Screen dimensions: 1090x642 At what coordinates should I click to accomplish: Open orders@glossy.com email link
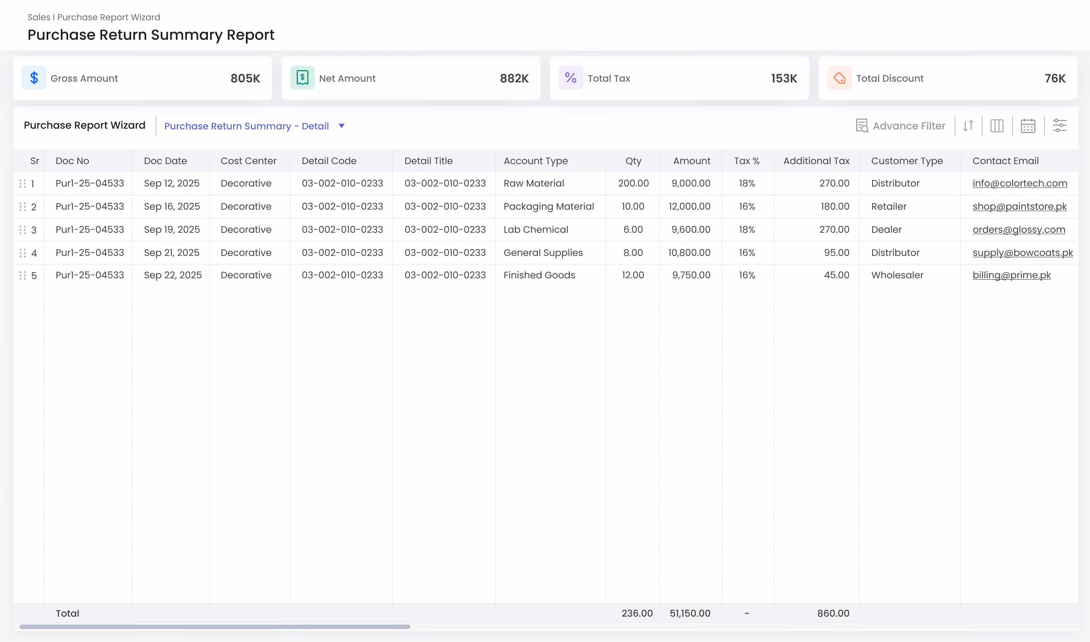point(1019,230)
